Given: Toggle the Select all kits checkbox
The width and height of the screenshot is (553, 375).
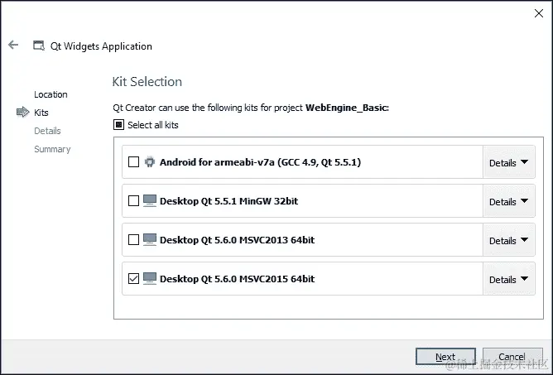Looking at the screenshot, I should coord(119,124).
